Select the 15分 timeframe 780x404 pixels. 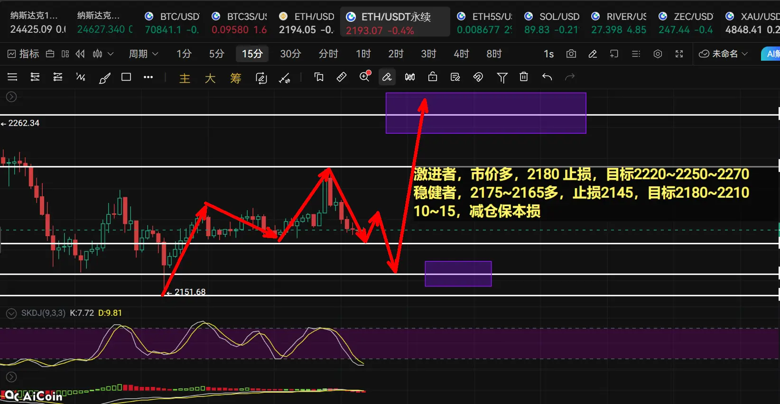pos(252,54)
